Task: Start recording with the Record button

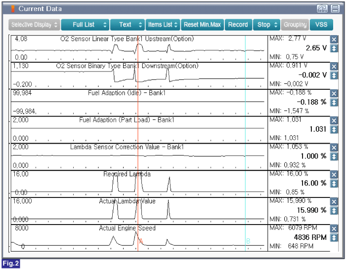Action: (238, 25)
